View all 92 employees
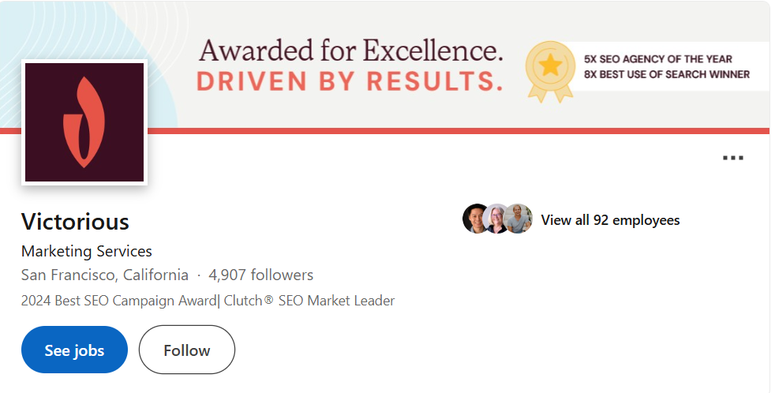This screenshot has height=393, width=775. [610, 220]
